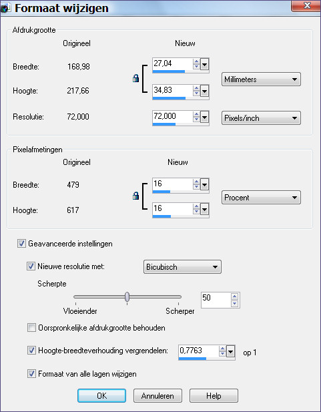The image size is (321, 412).
Task: Open slider popup beside new Hoogte 34,83
Action: (x=205, y=91)
